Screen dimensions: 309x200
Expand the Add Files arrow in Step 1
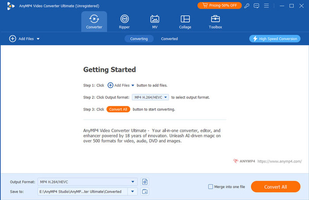coord(133,85)
